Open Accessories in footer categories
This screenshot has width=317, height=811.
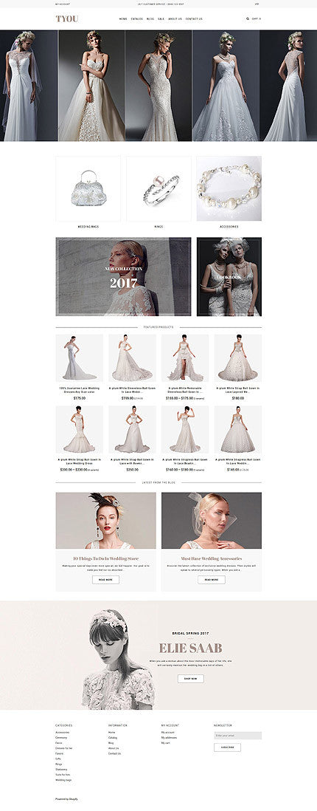[x=63, y=733]
